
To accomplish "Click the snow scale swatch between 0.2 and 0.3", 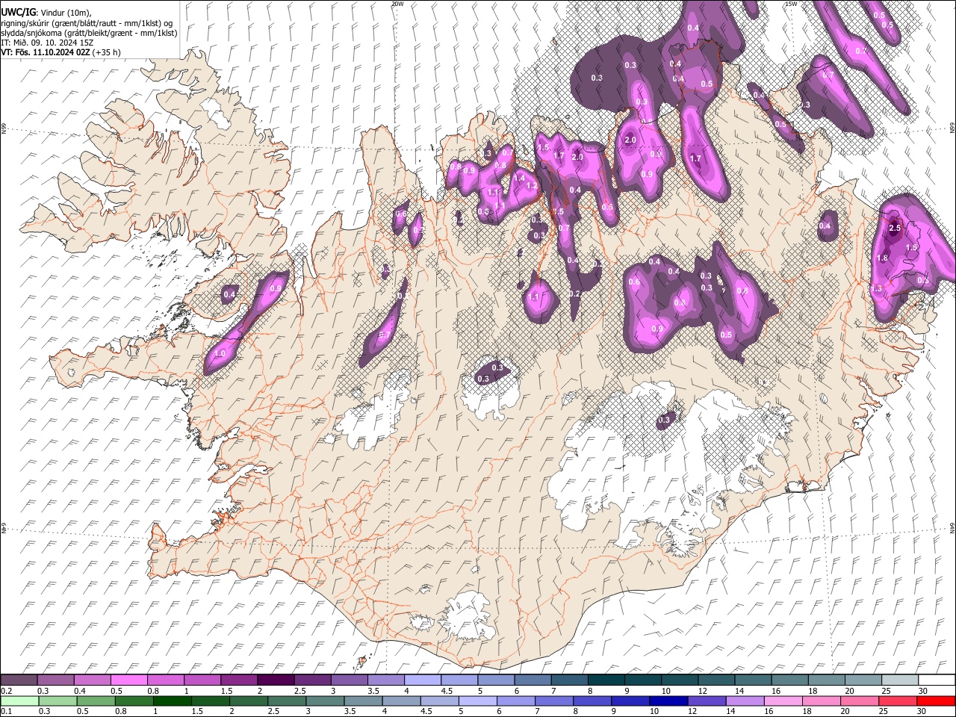I will point(19,680).
